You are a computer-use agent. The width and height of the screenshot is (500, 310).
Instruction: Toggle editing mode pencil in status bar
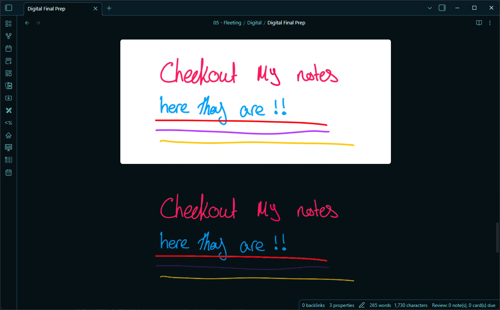tap(362, 305)
